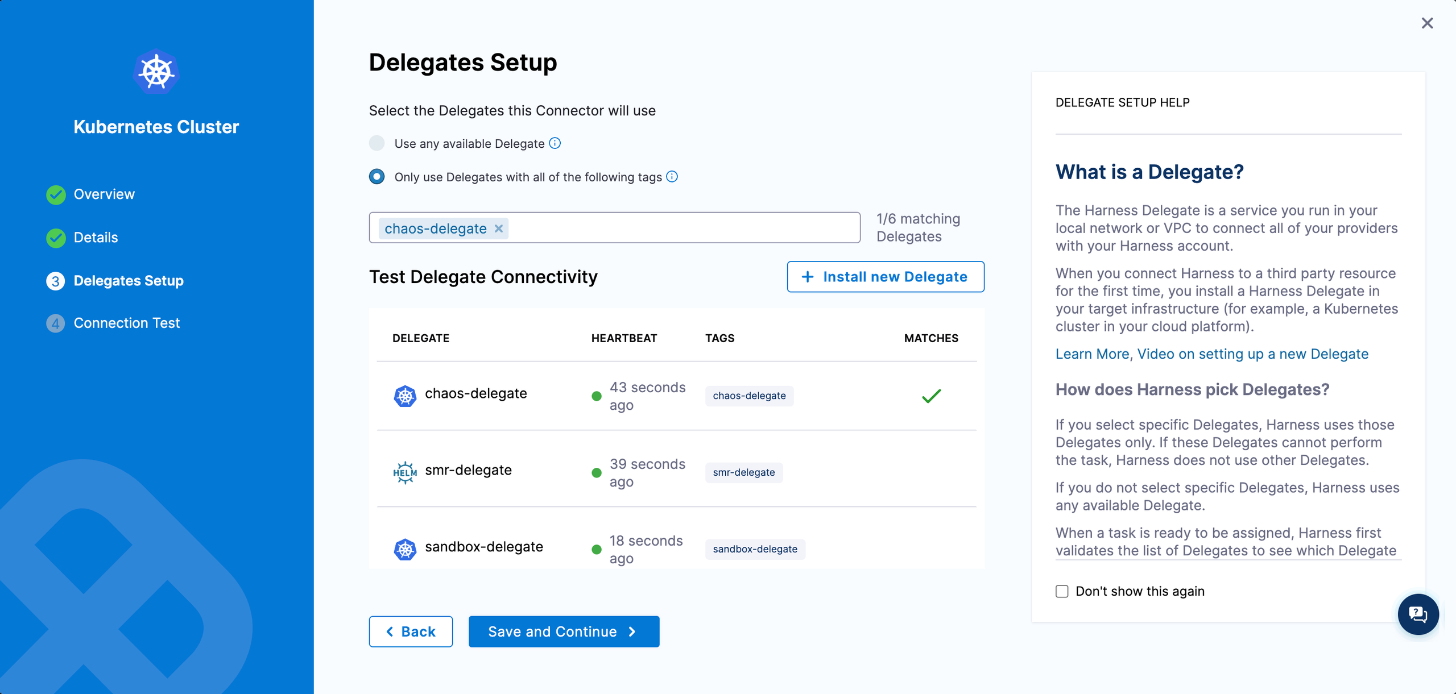Close the Delegates Setup dialog

1428,23
